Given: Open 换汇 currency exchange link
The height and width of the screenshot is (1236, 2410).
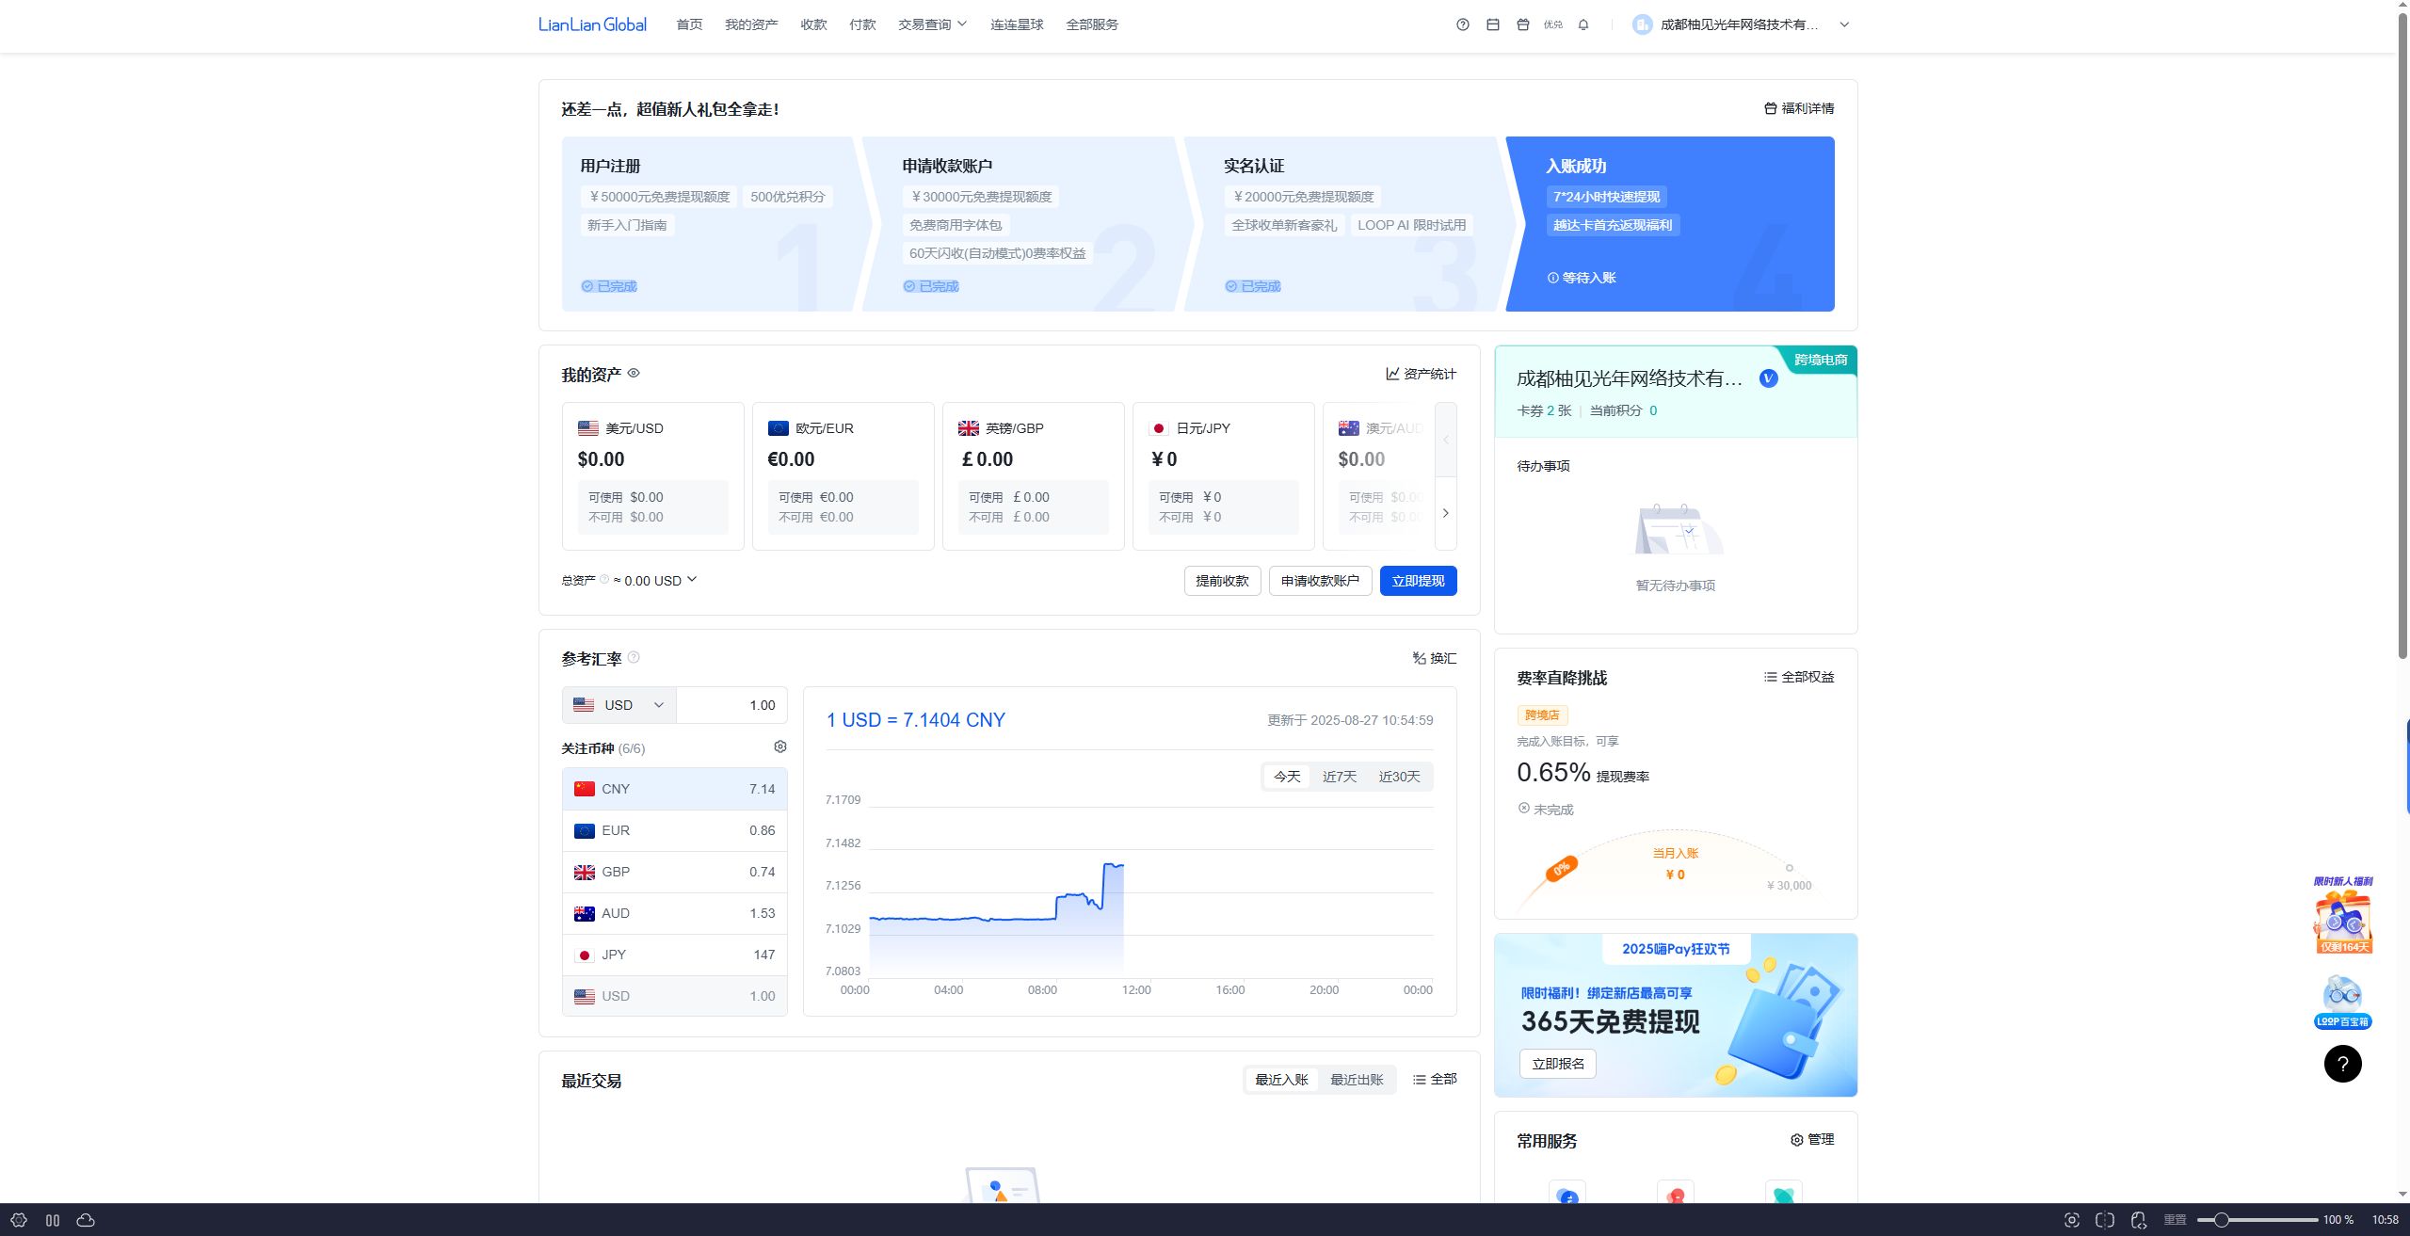Looking at the screenshot, I should point(1435,658).
